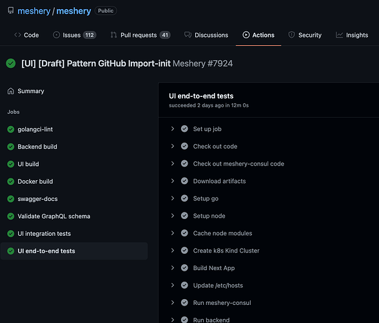Click the green check next to Backend build

click(x=10, y=147)
